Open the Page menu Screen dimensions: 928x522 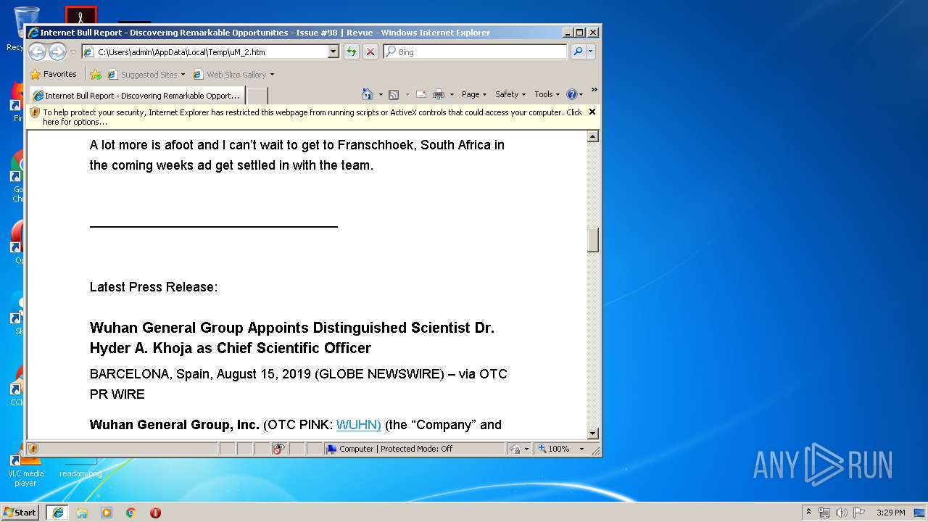coord(474,94)
